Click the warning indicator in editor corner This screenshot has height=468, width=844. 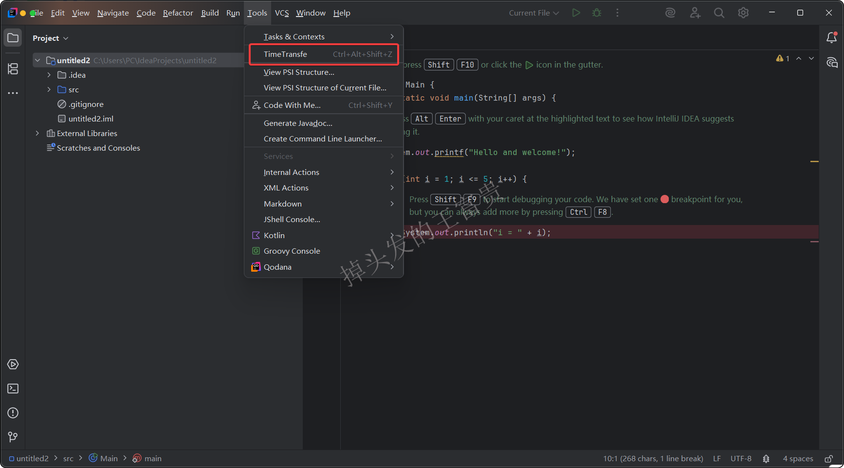(x=783, y=58)
